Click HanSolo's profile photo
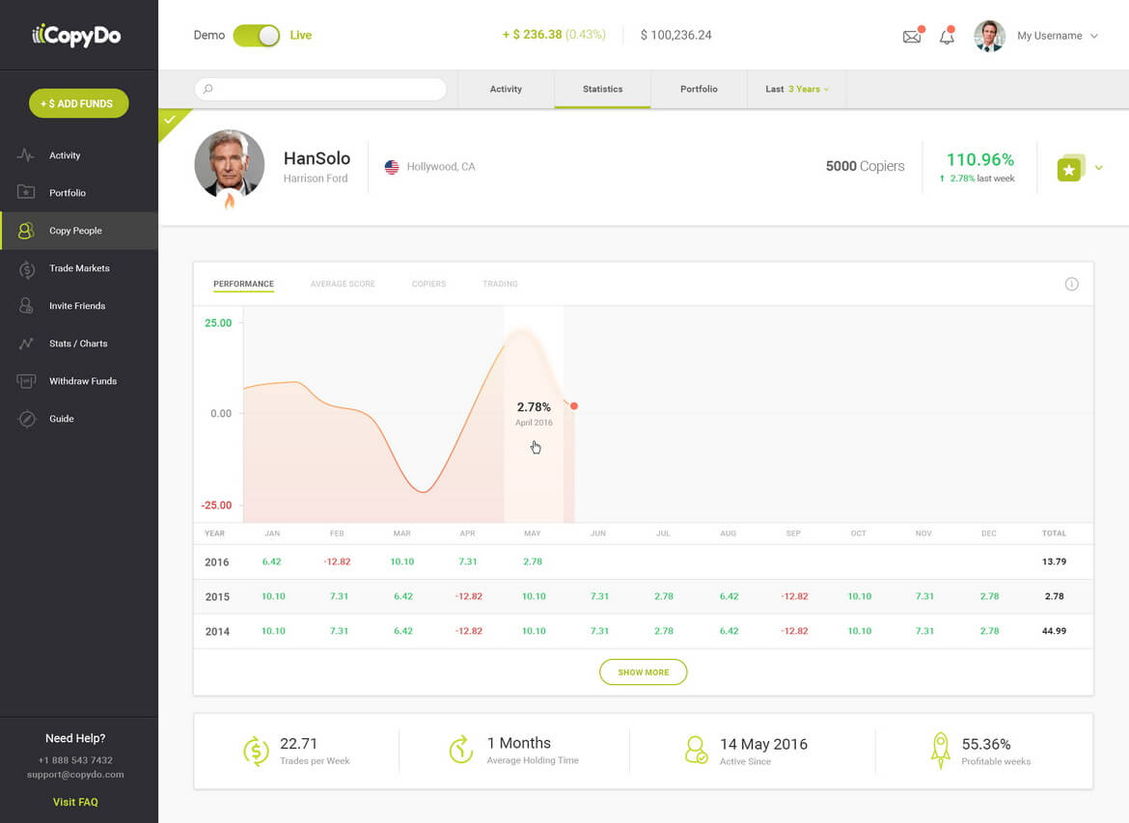Screen dimensions: 1129x823 point(230,164)
